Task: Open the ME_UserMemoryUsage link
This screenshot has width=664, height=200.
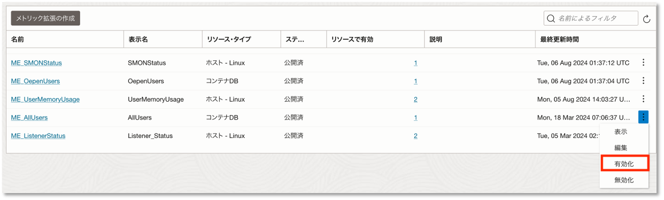Action: (45, 99)
